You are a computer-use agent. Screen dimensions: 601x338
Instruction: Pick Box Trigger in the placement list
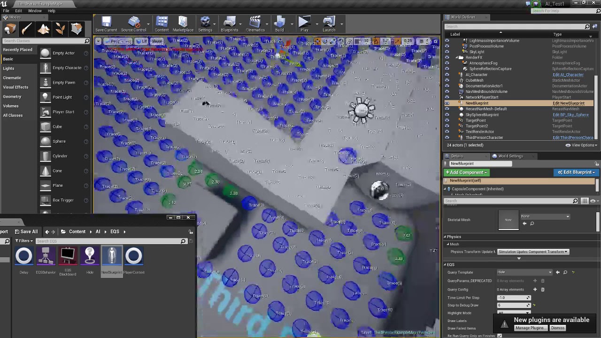tap(64, 200)
